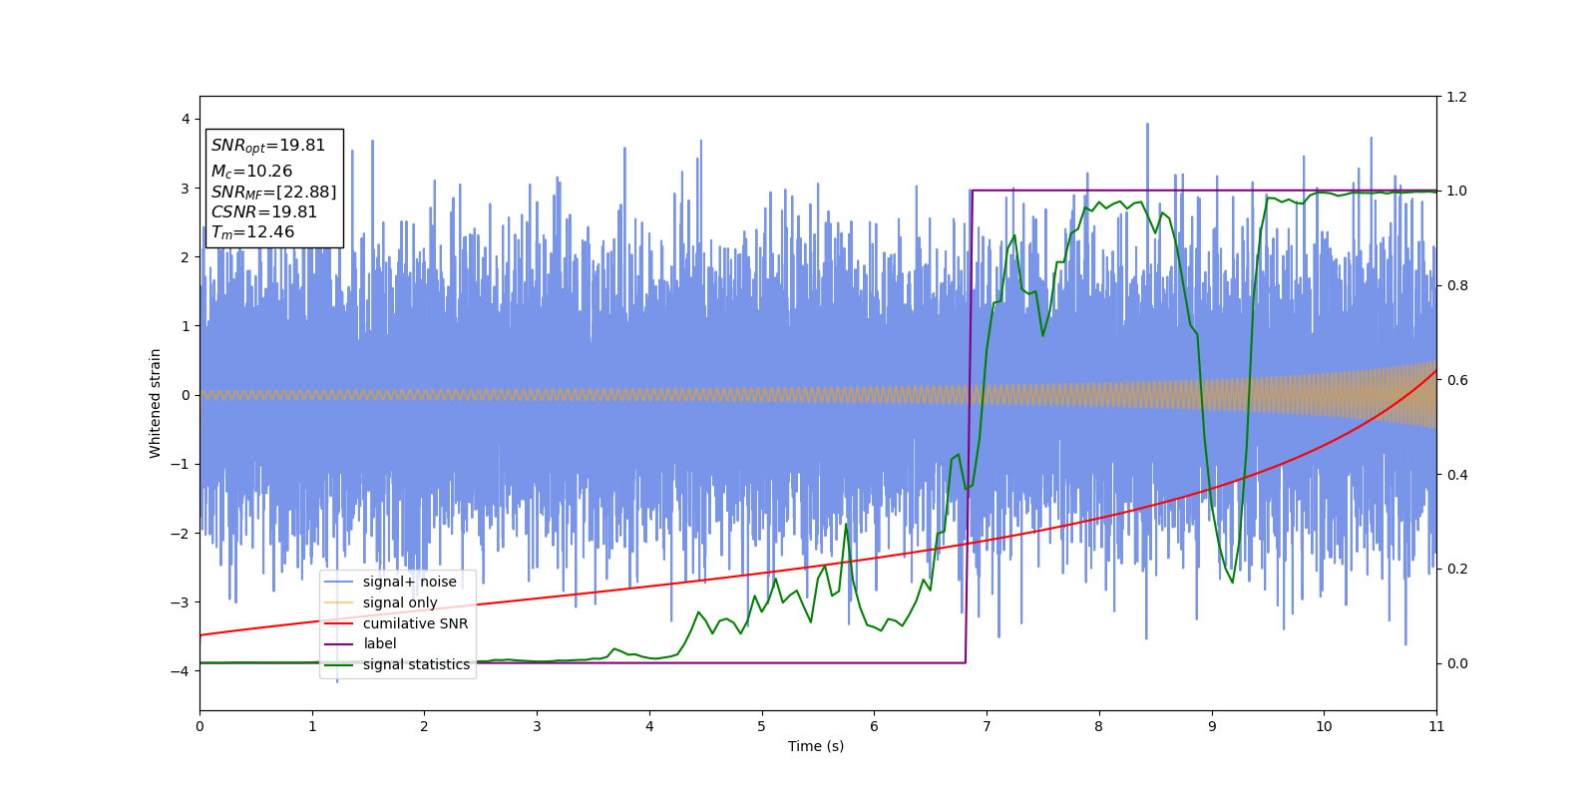The width and height of the screenshot is (1596, 798).
Task: Click the SNRMF=[22.88] annotation text
Action: 273,193
